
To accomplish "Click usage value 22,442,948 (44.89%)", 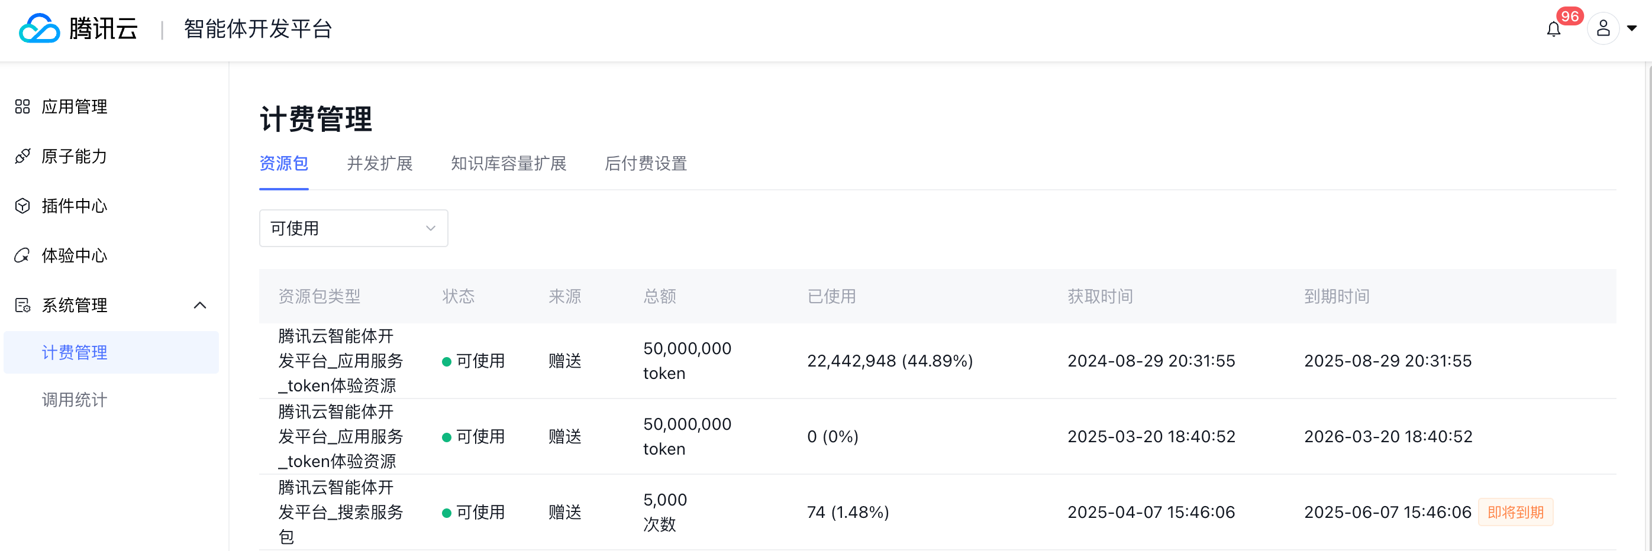I will [x=890, y=361].
